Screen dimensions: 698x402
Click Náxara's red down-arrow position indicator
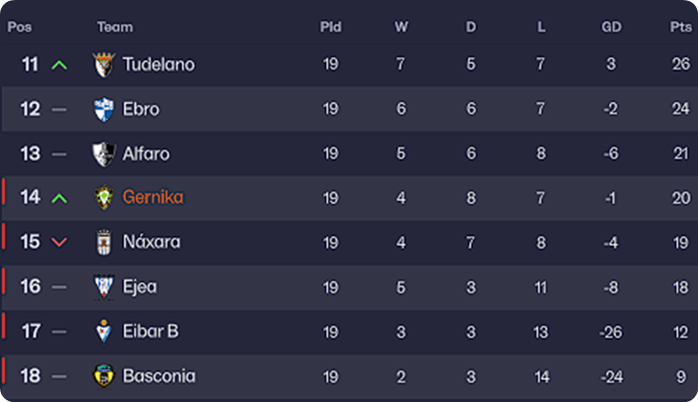pyautogui.click(x=59, y=243)
